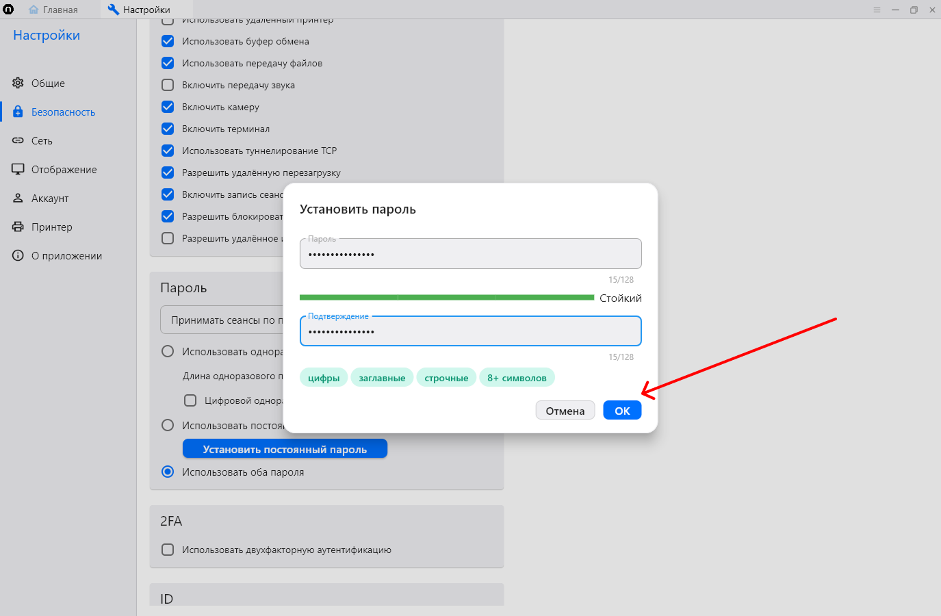
Task: Enable the Включить передачу звука checkbox
Action: coord(168,85)
